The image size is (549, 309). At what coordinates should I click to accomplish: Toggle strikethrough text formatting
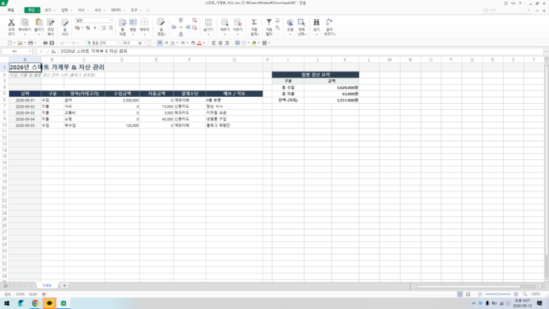183,43
